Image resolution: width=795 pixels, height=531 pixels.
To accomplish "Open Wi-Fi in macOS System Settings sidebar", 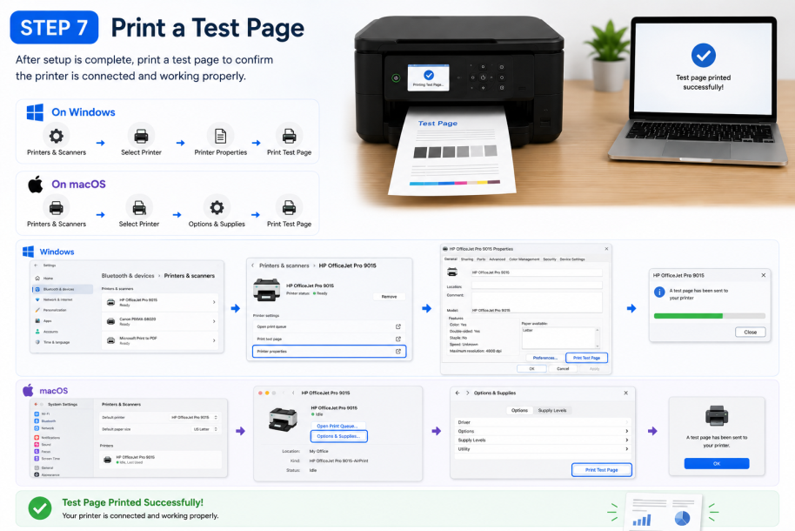I will click(42, 413).
